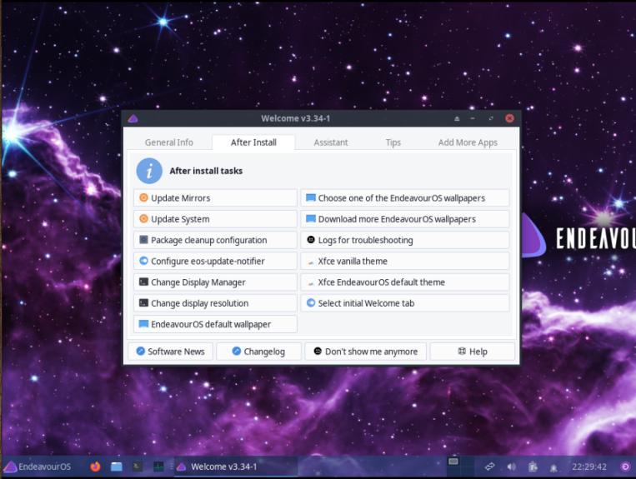Click the workspace switcher in the panel
This screenshot has height=479, width=636.
click(460, 467)
